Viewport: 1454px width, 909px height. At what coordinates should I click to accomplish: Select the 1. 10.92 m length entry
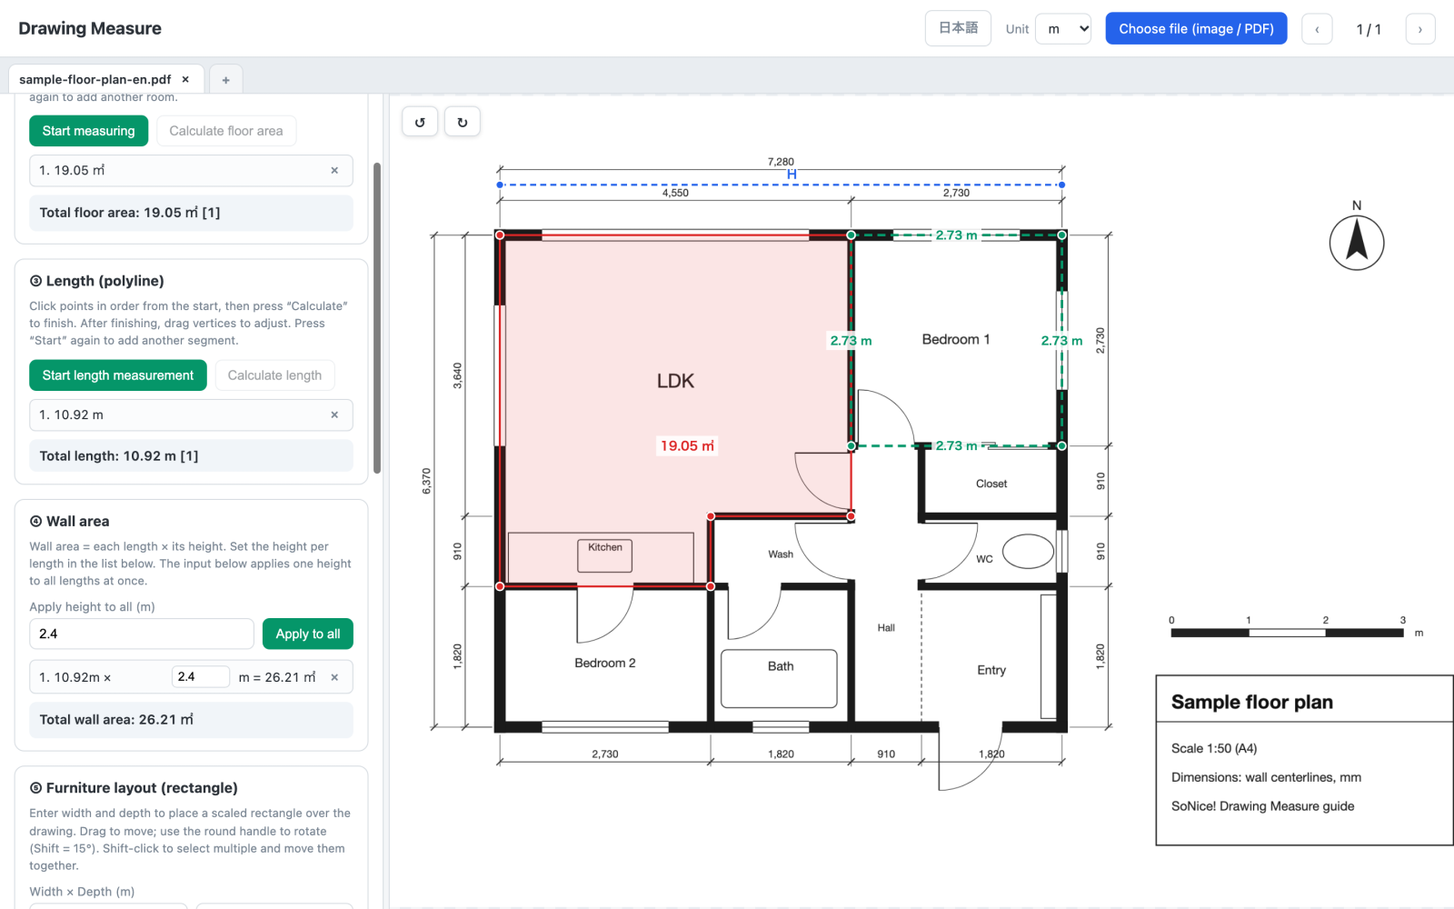[191, 415]
